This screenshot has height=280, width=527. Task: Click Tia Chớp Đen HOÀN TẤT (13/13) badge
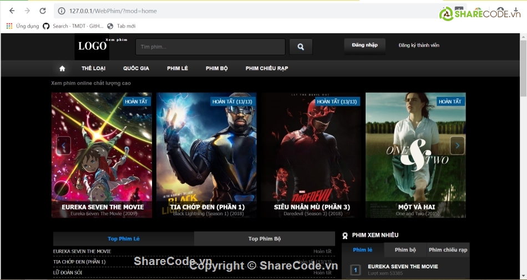click(232, 102)
